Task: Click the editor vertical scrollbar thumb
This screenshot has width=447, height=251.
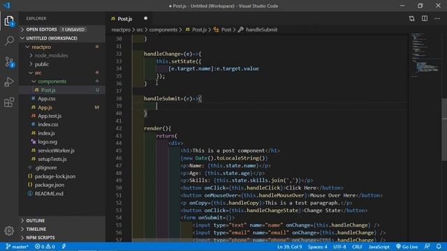Action: 444,130
